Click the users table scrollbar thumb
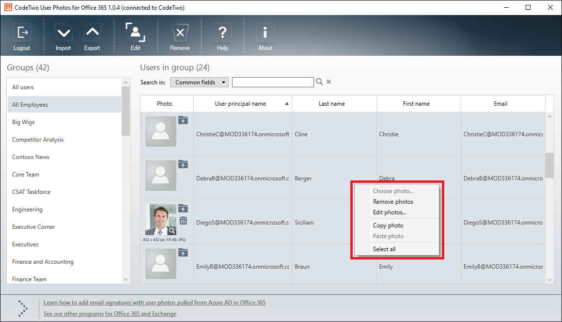Image resolution: width=562 pixels, height=322 pixels. click(x=549, y=165)
